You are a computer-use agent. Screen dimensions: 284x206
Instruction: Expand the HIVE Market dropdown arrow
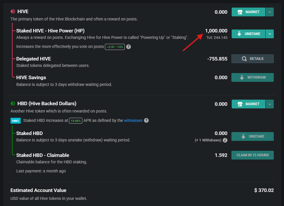click(270, 12)
